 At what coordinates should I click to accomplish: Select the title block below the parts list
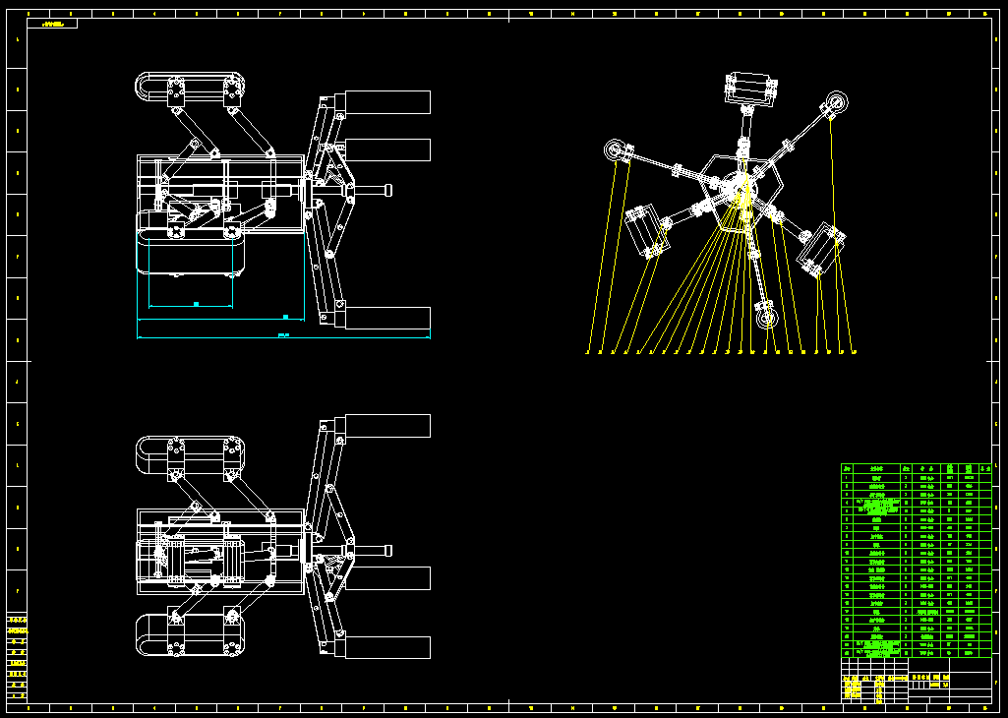pyautogui.click(x=917, y=680)
